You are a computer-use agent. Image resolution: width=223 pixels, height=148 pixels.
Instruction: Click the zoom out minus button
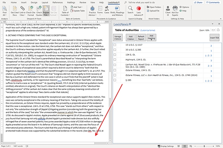click(195, 146)
